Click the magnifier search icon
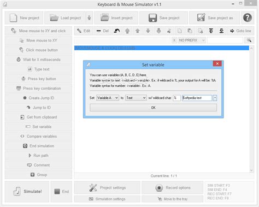Screen dimensions: 259x207 (x=249, y=40)
